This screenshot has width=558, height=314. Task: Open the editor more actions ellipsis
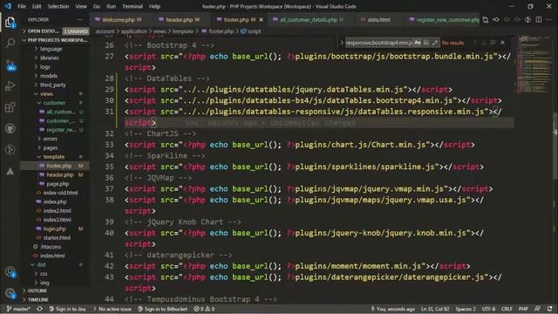(x=550, y=20)
